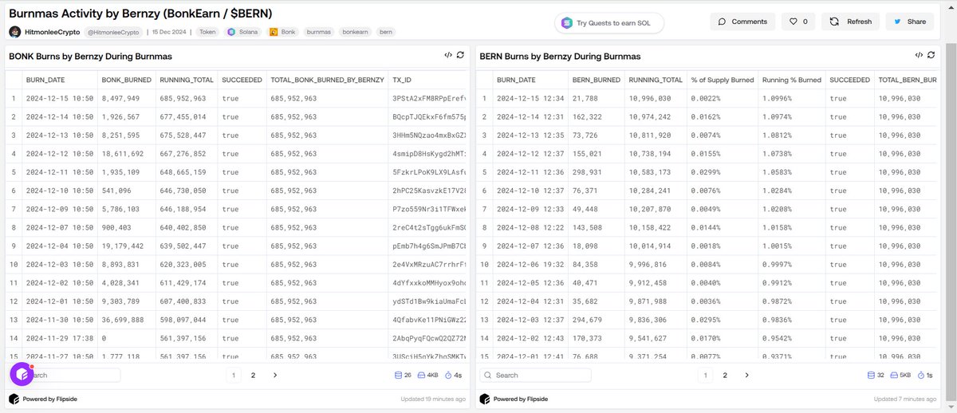Screen dimensions: 957x413
Task: Click the Solana logo icon in tags
Action: coord(231,32)
